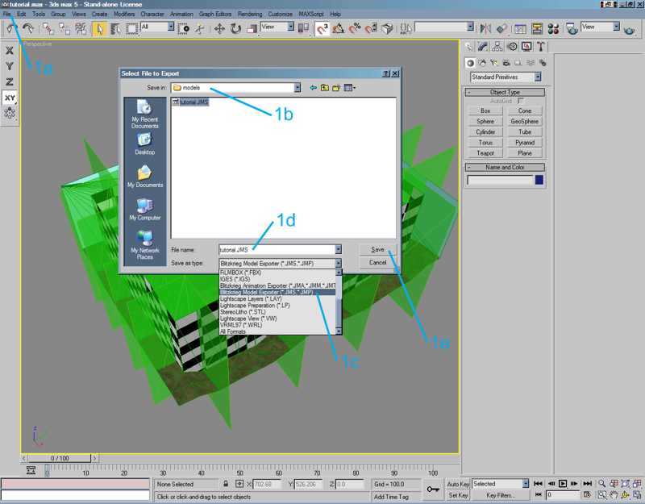Viewport: 645px width, 504px height.
Task: Restrict transforms to the Y axis
Action: (10, 66)
